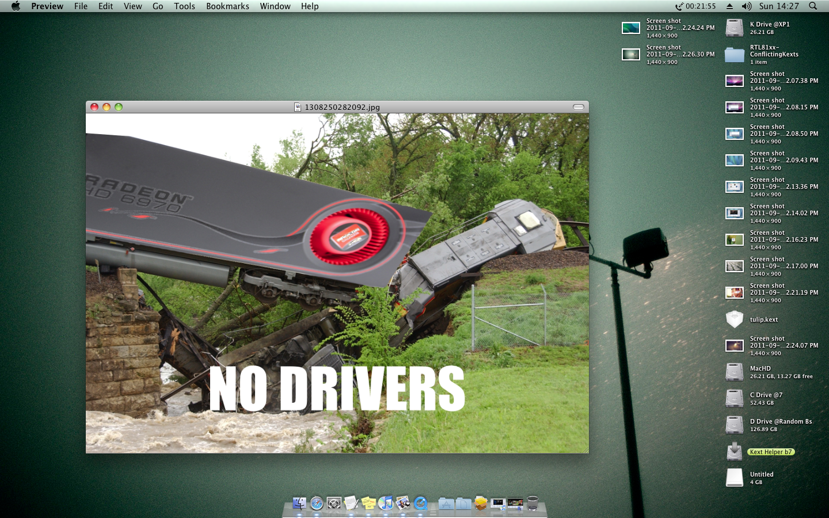Viewport: 829px width, 518px height.
Task: Select screenshot file ending 2.13.36 PM
Action: click(x=735, y=187)
